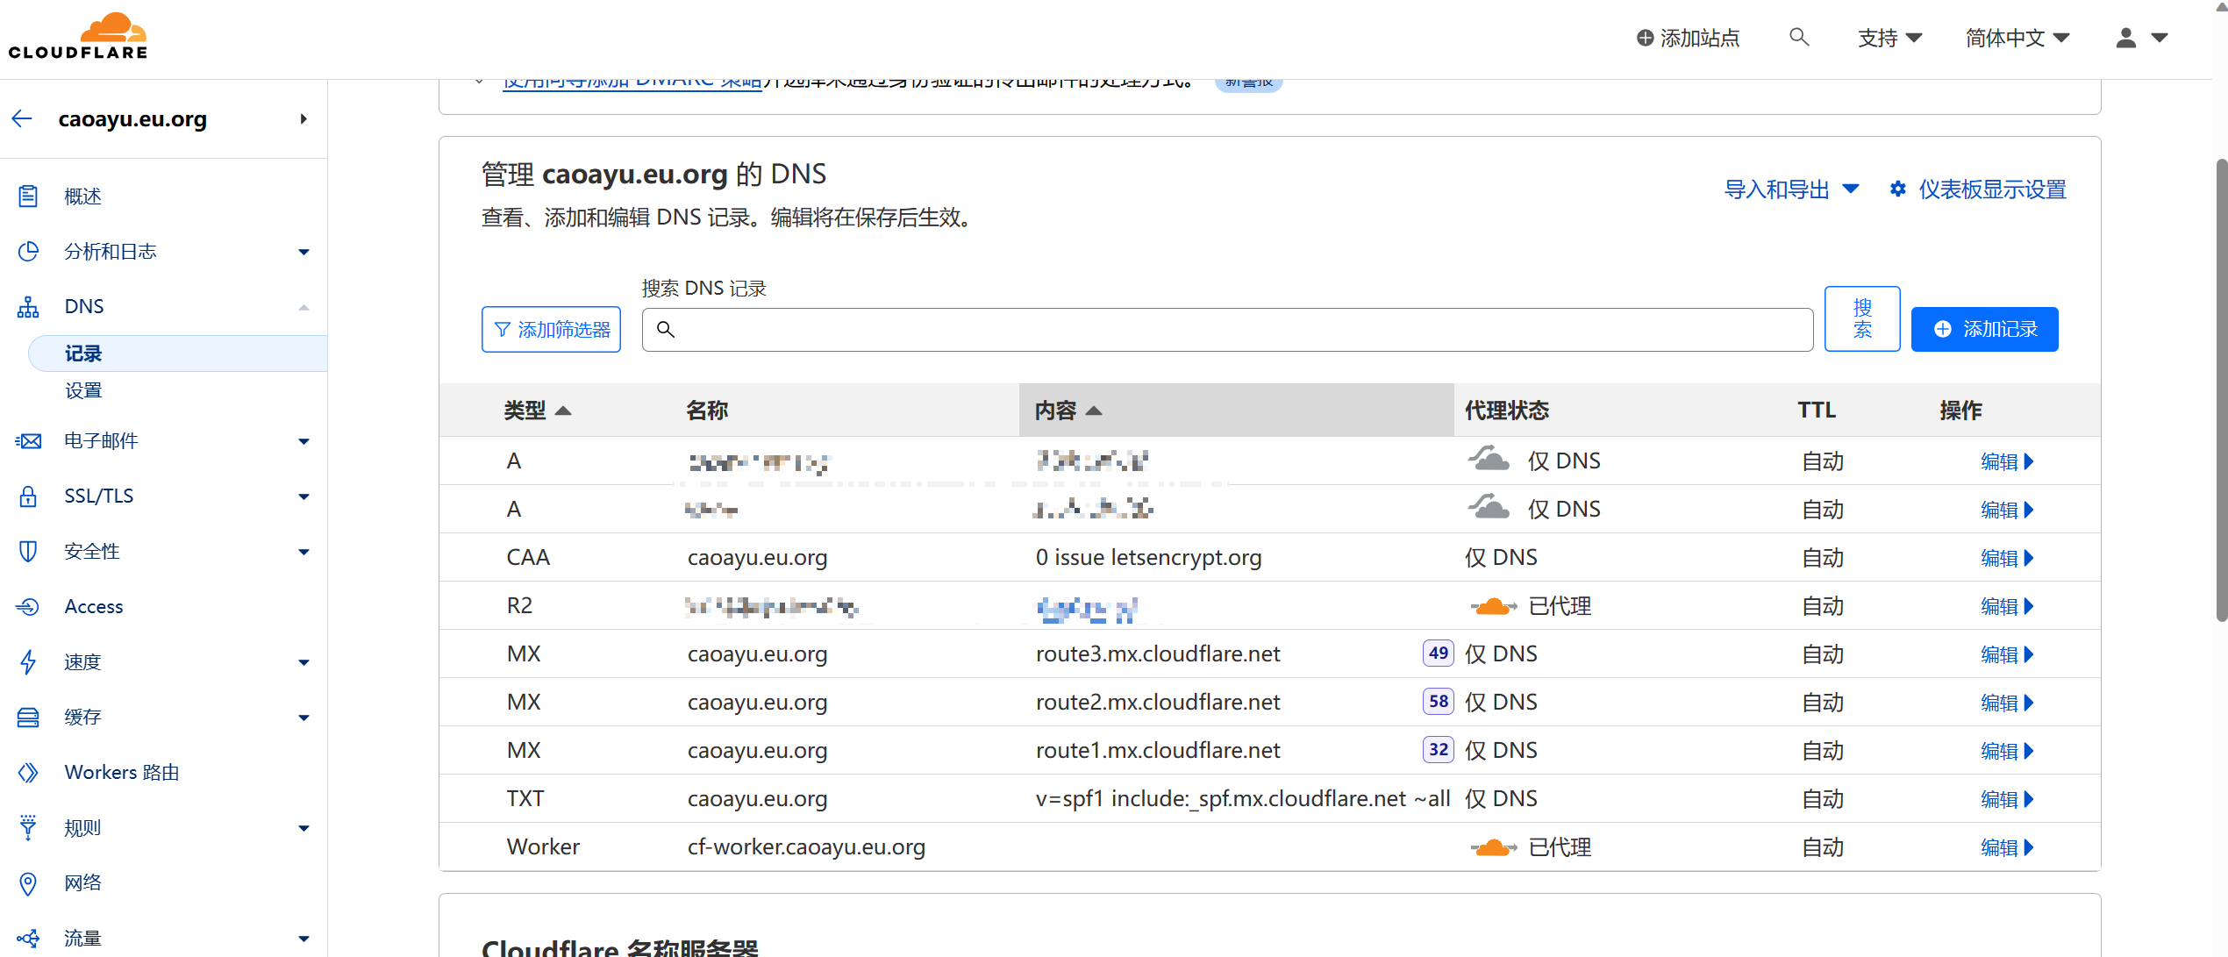Click the gear icon for 仪表板显示设置
The width and height of the screenshot is (2228, 957).
[1898, 189]
